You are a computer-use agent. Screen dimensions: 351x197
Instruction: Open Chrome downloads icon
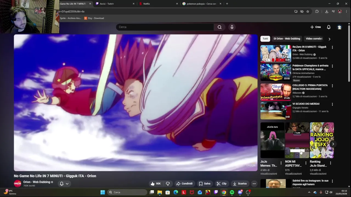point(327,11)
